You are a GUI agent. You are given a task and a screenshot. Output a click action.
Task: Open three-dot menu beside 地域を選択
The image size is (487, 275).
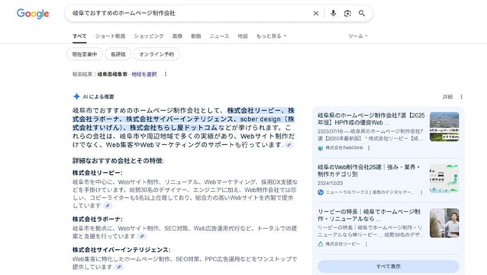(166, 74)
